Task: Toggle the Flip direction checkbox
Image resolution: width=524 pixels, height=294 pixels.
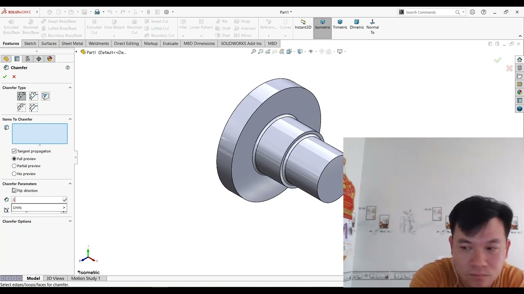Action: point(14,191)
